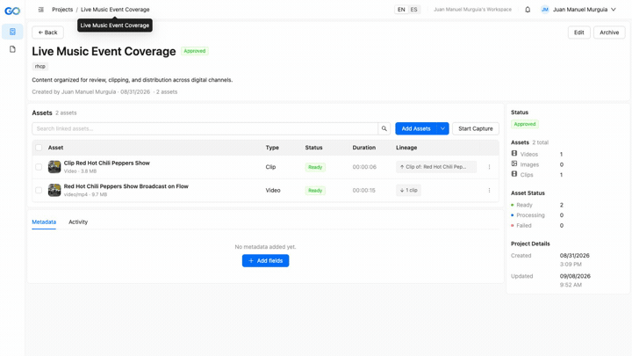Click thumbnail of Red Hot Chili Peppers Show Broadcast

pyautogui.click(x=54, y=190)
